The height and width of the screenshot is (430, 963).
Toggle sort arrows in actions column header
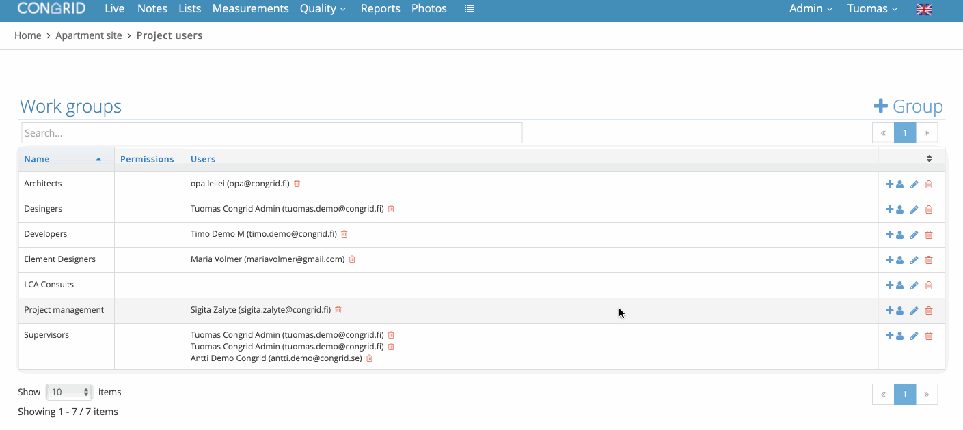pos(929,159)
